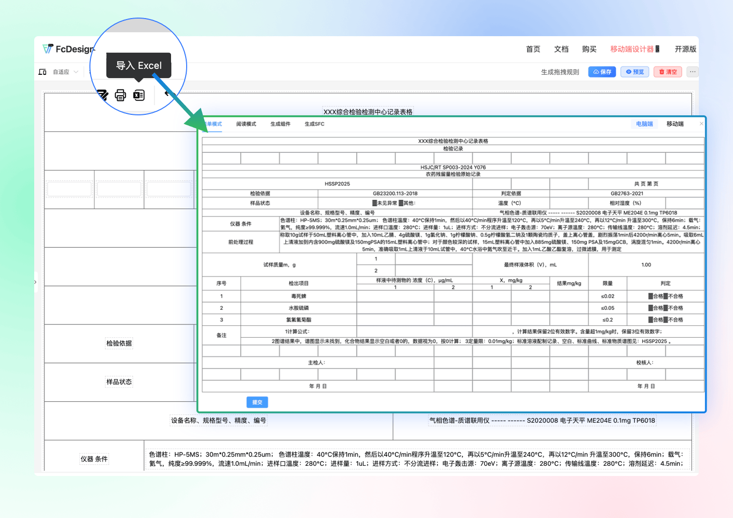Select 电脑端 view toggle

(644, 124)
